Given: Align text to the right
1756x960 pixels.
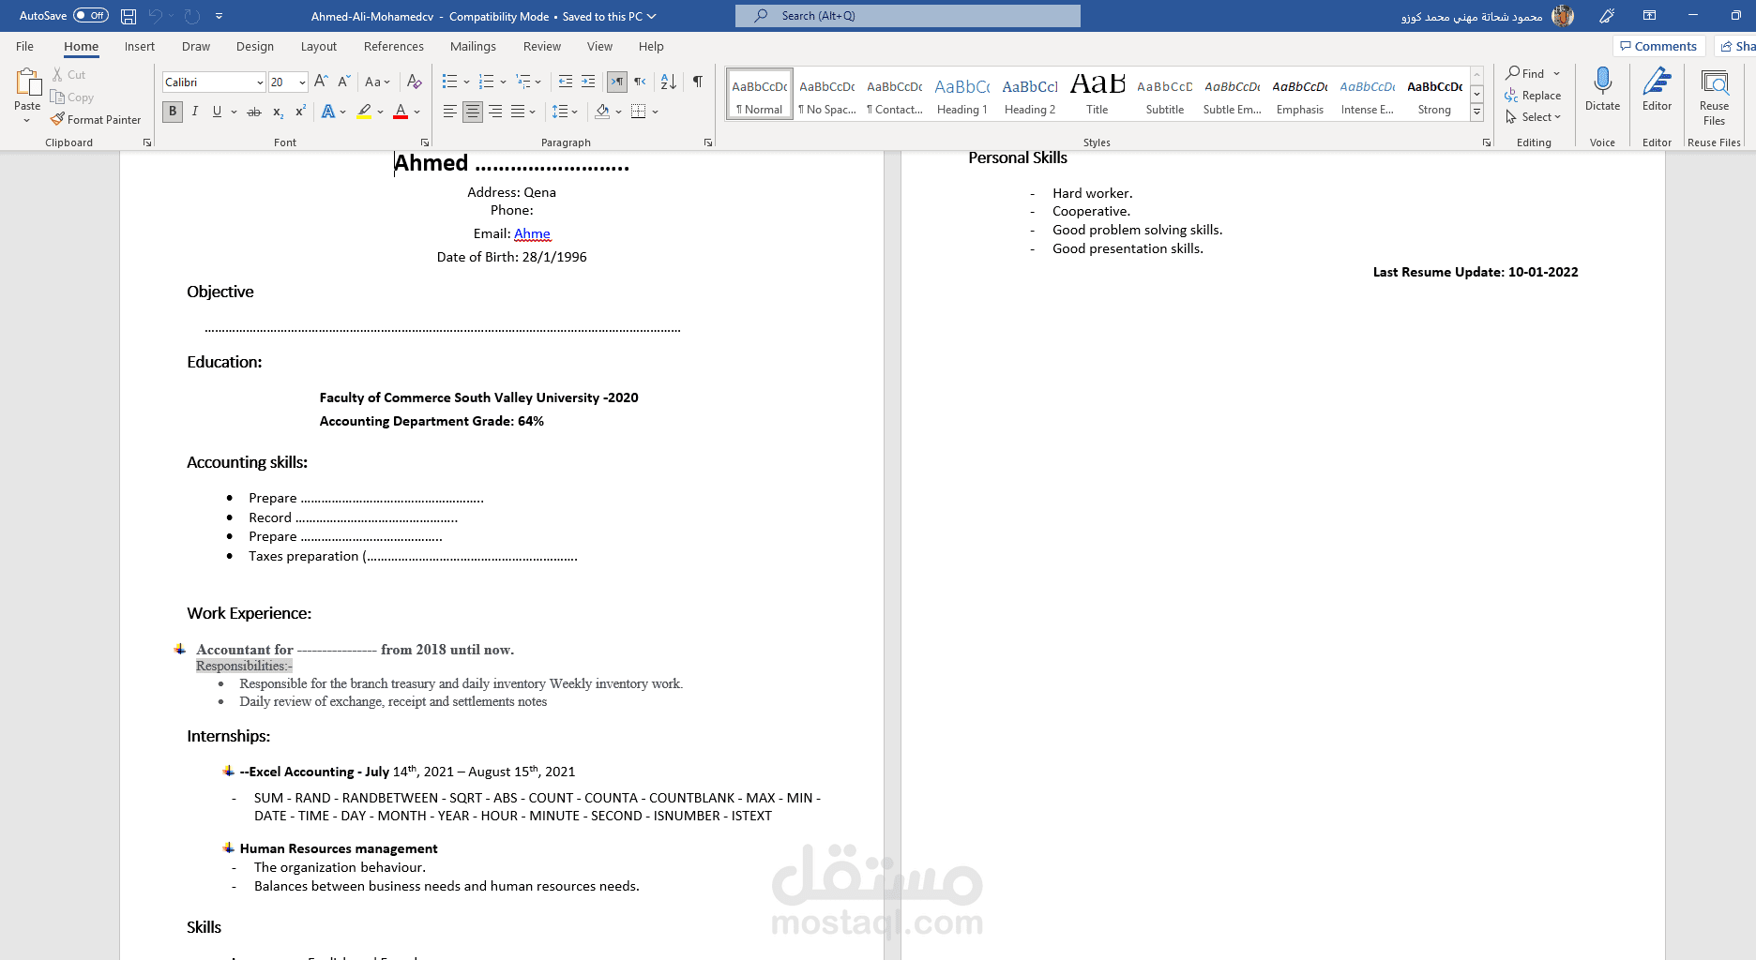Looking at the screenshot, I should point(495,112).
